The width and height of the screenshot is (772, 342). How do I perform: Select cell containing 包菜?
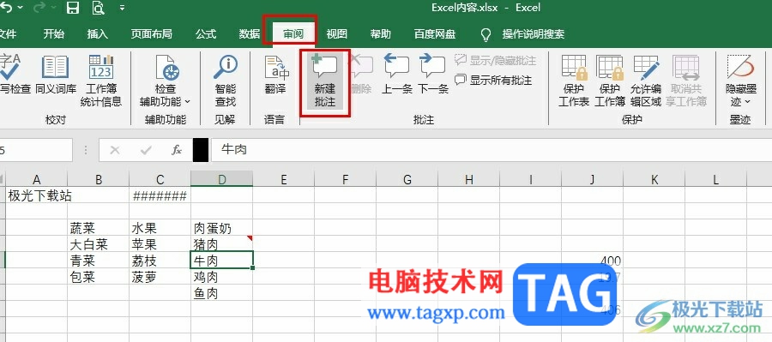coord(99,277)
